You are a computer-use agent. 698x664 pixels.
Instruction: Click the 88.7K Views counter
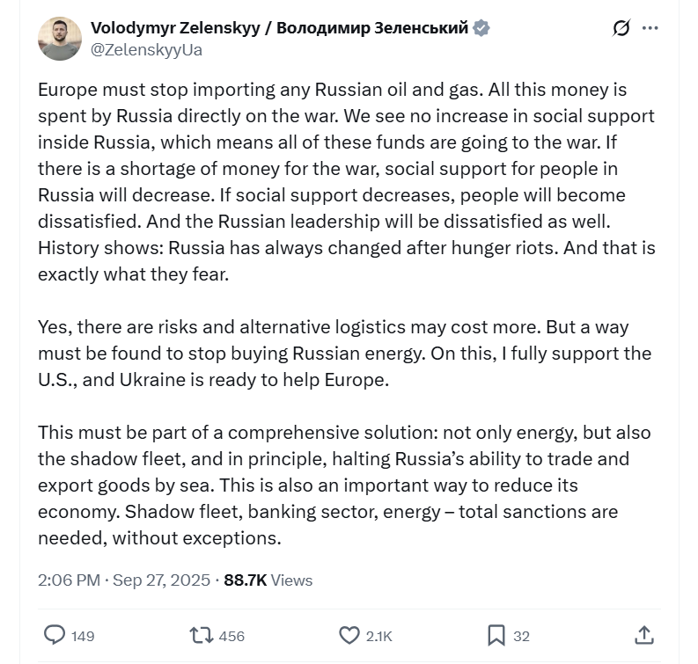point(268,580)
